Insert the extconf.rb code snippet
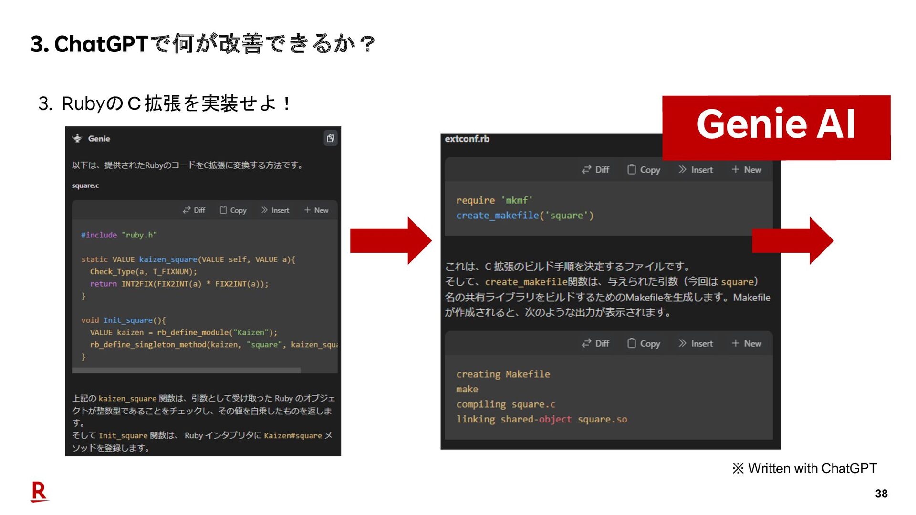The width and height of the screenshot is (916, 515). click(x=696, y=170)
